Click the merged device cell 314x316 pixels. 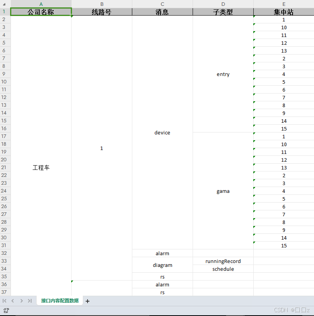(162, 132)
